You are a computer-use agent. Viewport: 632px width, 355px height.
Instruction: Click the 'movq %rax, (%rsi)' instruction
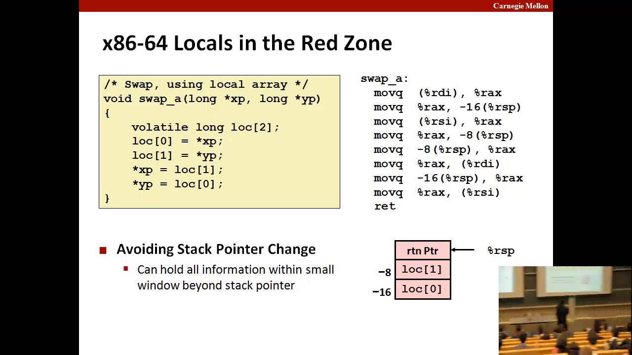437,193
